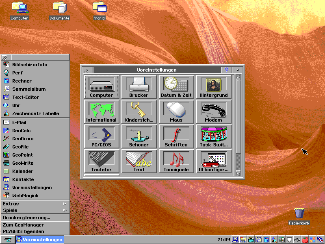Open E-Mail from the menu

pos(35,122)
